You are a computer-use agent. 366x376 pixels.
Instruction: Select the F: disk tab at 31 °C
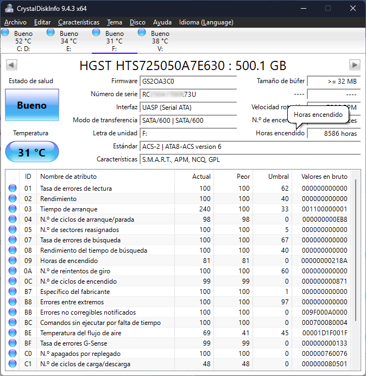pyautogui.click(x=115, y=41)
